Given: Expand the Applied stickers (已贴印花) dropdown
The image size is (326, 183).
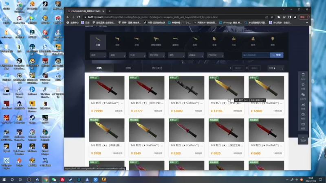Looking at the screenshot, I should click(216, 55).
